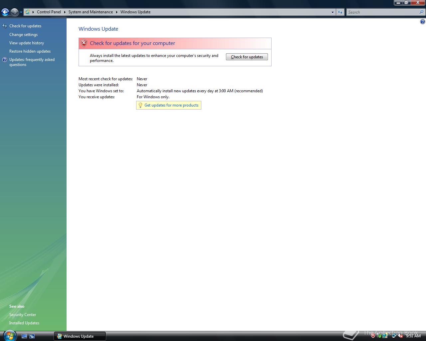Image resolution: width=426 pixels, height=341 pixels.
Task: Click the Back navigation arrow
Action: pyautogui.click(x=5, y=12)
